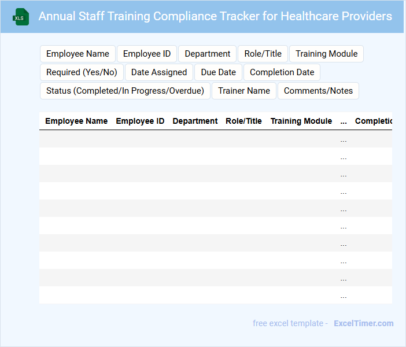Select the Employee Name tag

coord(77,54)
